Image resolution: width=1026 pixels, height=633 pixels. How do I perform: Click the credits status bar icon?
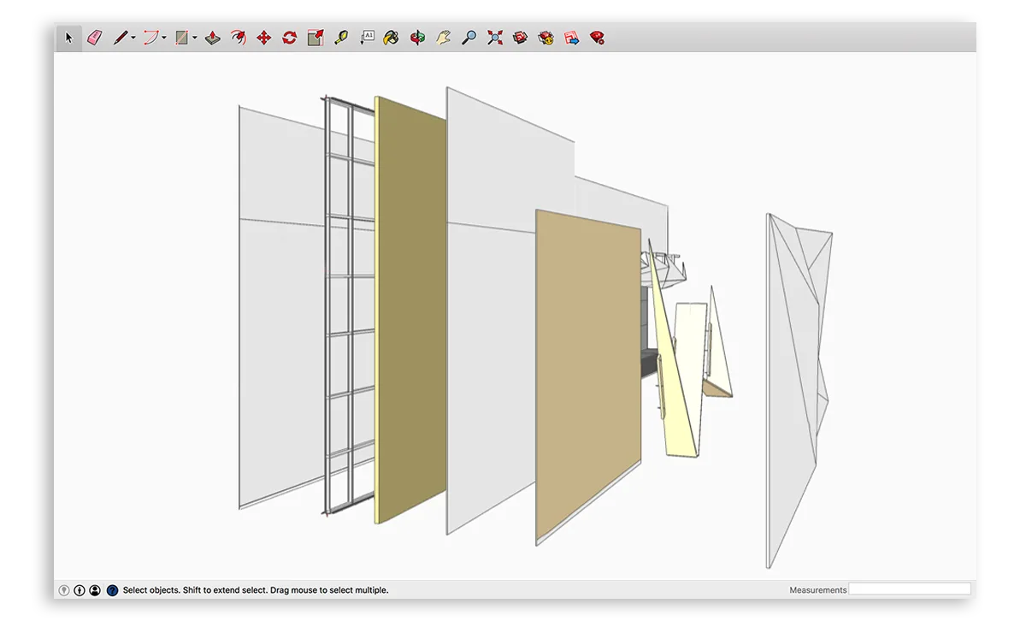point(80,590)
